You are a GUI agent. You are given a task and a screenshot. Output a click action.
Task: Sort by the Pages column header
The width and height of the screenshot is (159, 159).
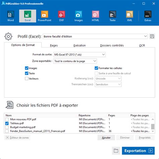(112, 115)
